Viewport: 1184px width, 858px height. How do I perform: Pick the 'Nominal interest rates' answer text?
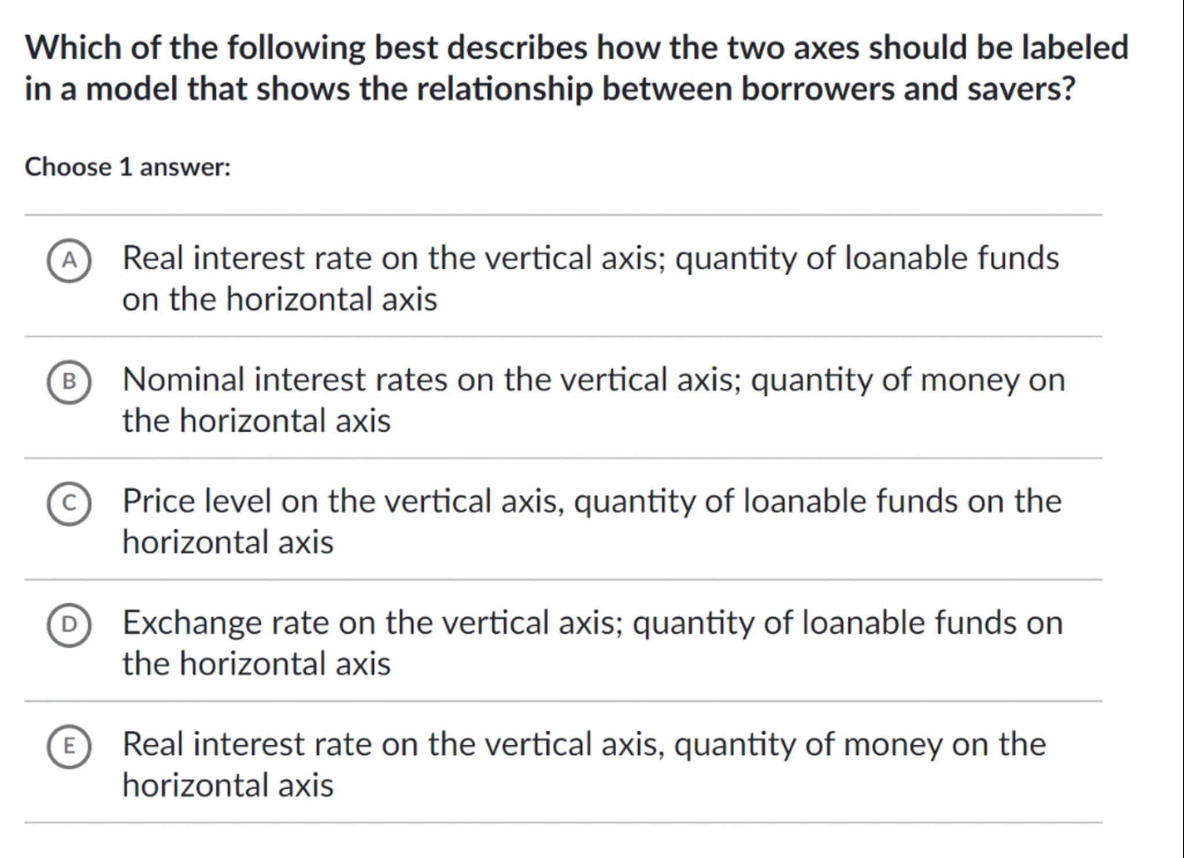point(593,380)
